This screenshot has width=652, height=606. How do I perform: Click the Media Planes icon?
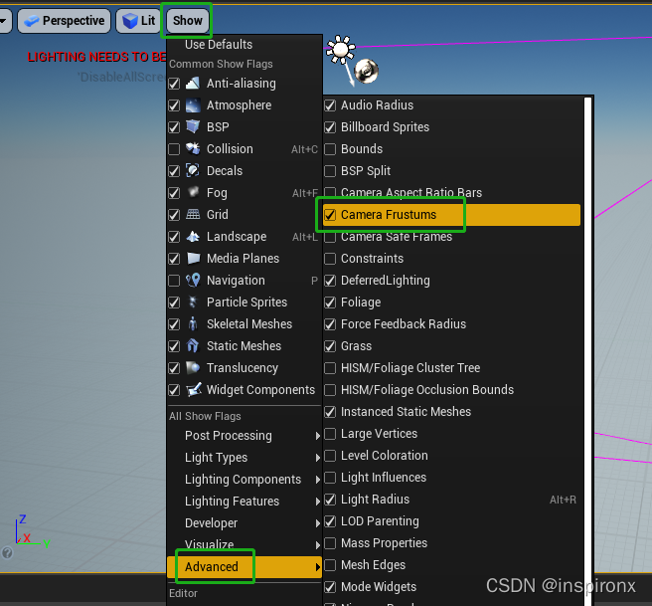[193, 259]
